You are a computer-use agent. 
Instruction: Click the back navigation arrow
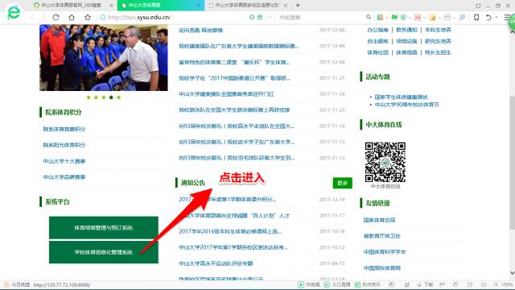point(32,17)
